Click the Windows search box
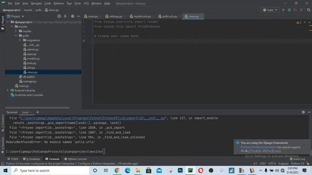 (x=50, y=171)
